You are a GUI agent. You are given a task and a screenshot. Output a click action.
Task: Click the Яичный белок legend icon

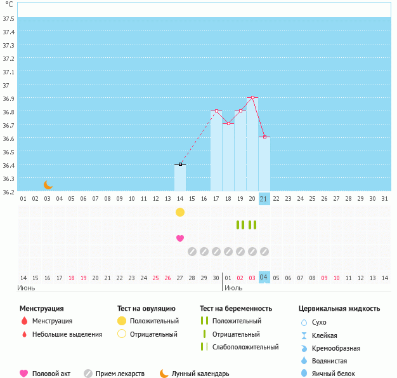point(304,374)
